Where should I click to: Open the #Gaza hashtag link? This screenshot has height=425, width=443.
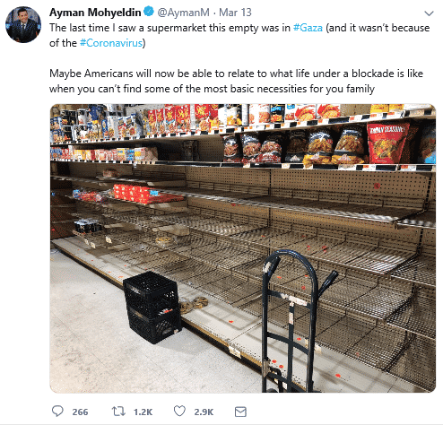point(308,28)
